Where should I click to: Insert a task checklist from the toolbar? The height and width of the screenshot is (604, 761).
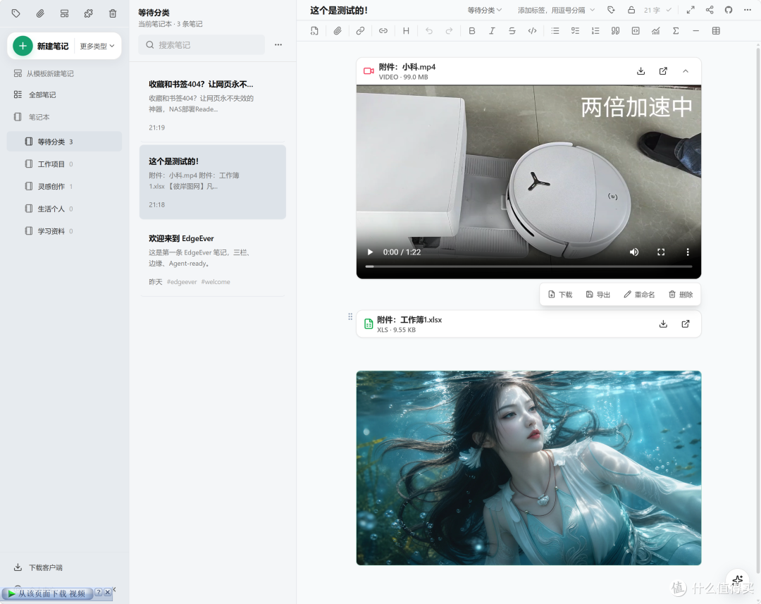575,31
